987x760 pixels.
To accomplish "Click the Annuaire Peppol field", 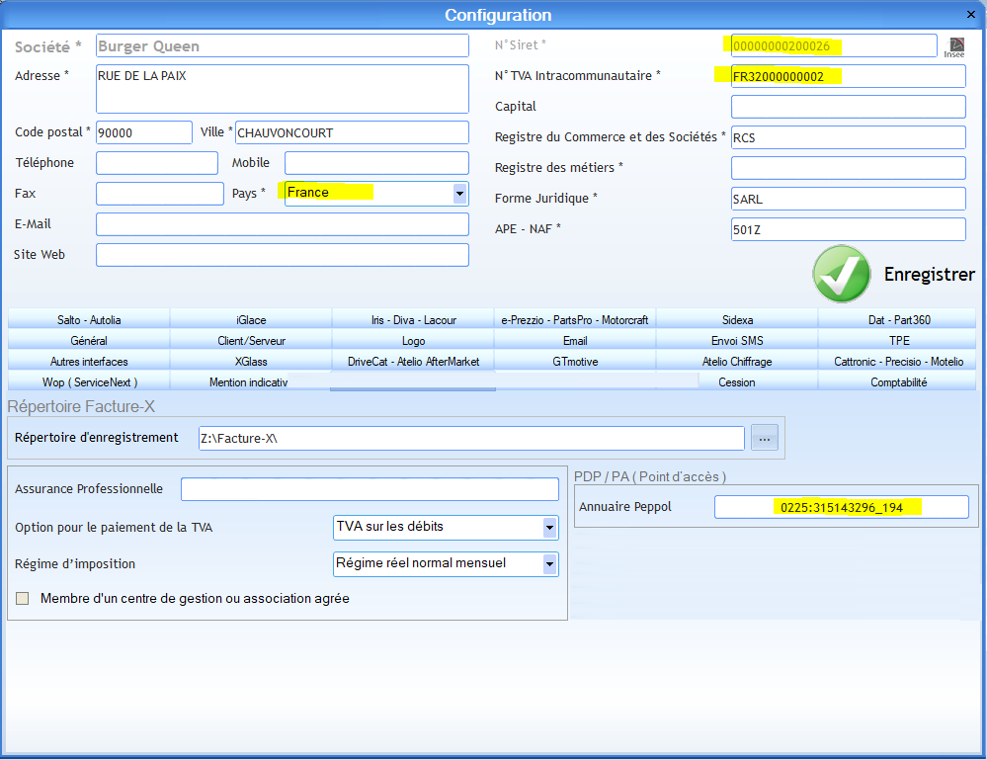I will (x=841, y=507).
